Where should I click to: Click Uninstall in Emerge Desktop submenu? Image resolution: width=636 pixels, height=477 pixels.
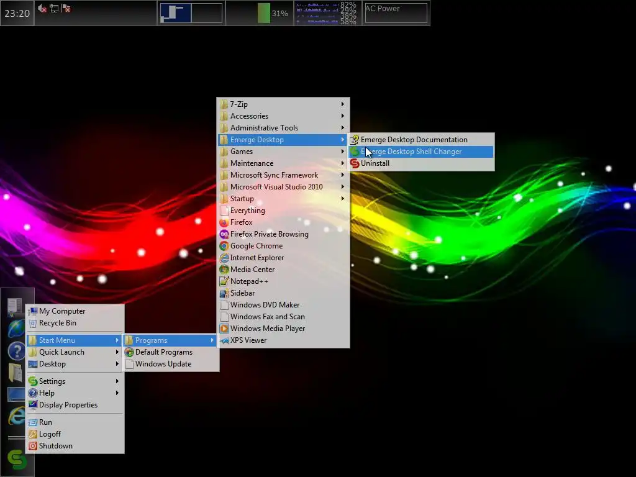point(420,163)
